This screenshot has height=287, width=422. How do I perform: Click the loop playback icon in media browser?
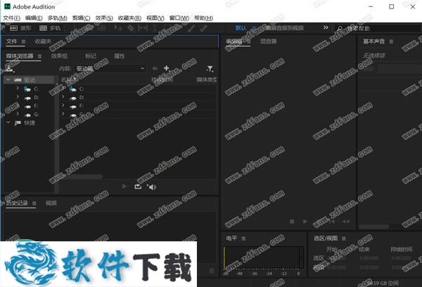coord(138,186)
